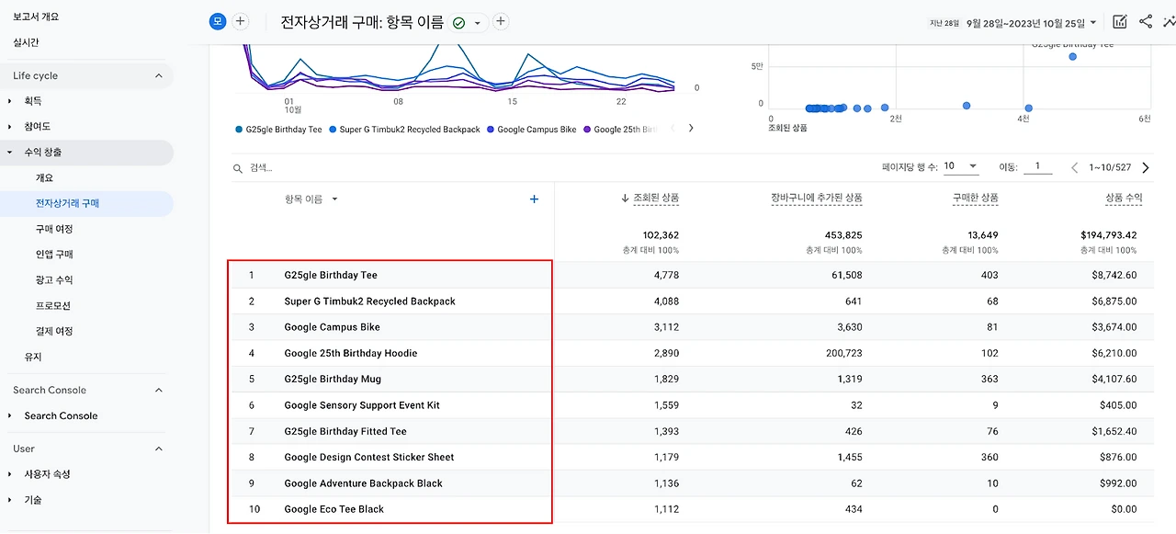Click the blue '모' all-users segment badge

click(218, 21)
